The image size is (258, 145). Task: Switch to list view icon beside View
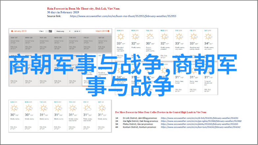coord(47,31)
